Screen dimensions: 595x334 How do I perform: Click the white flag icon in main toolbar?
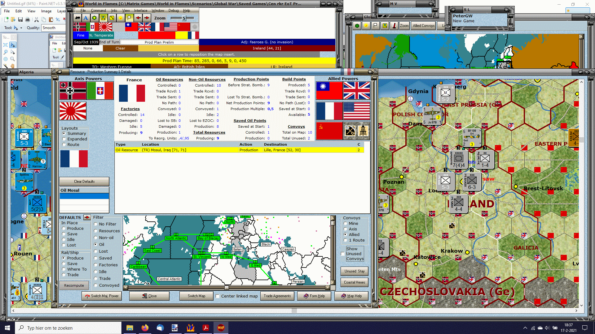129,18
